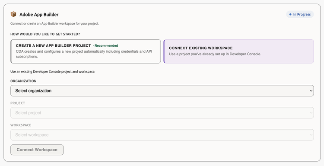Click the Connect Workspace button
Viewport: 324px width, 166px height.
pos(37,150)
